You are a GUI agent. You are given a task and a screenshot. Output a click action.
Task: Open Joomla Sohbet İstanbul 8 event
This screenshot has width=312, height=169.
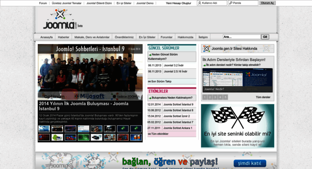pos(178,110)
